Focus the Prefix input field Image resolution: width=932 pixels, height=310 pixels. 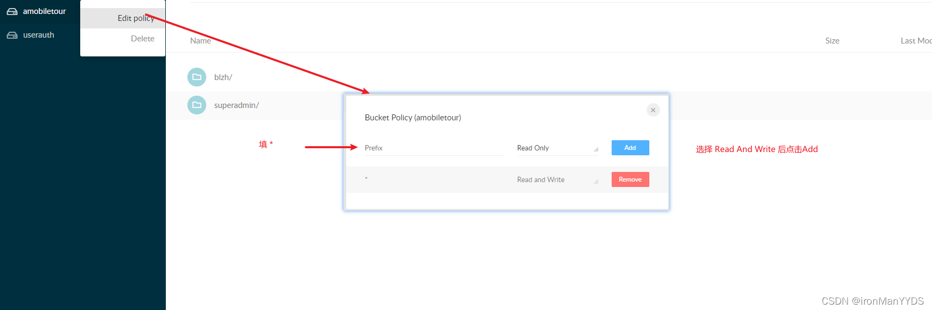tap(434, 148)
